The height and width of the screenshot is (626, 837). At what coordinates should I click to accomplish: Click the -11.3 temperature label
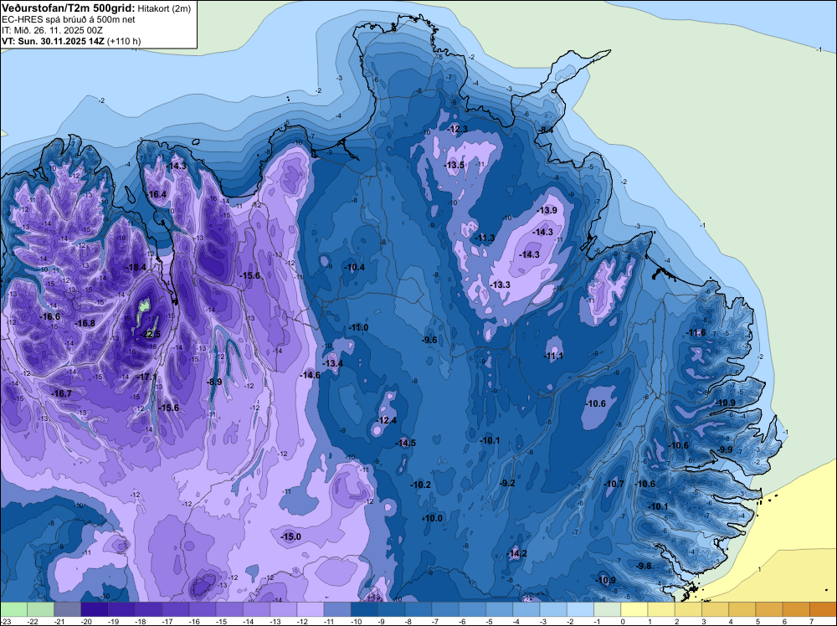pyautogui.click(x=485, y=238)
